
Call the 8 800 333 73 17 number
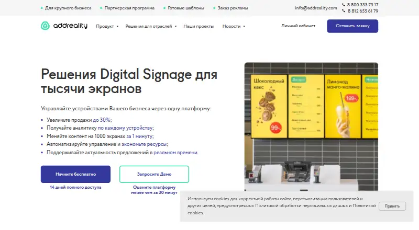pyautogui.click(x=362, y=5)
